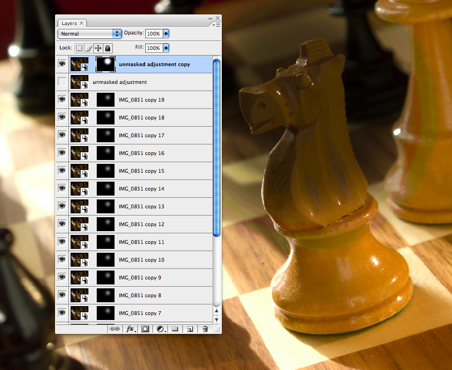
Task: Select layer IMG_0851 copy 19
Action: click(x=142, y=99)
